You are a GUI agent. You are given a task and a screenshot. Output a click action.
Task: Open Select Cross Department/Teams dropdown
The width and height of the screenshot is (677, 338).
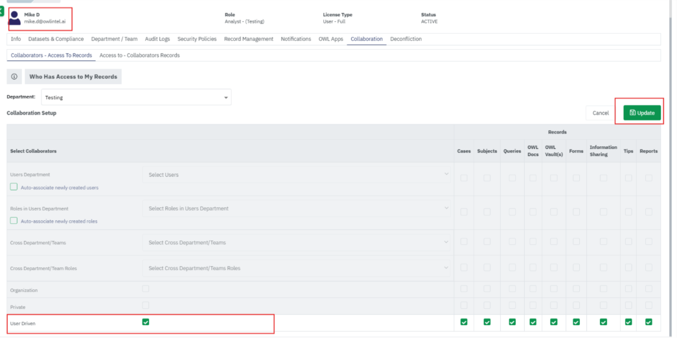tap(296, 242)
